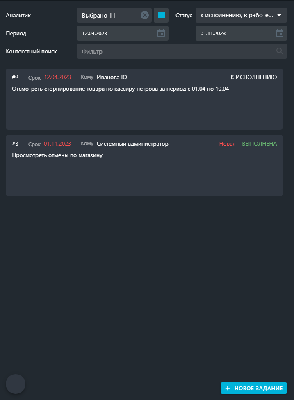The image size is (294, 400).
Task: Open calendar for period start date
Action: 161,33
